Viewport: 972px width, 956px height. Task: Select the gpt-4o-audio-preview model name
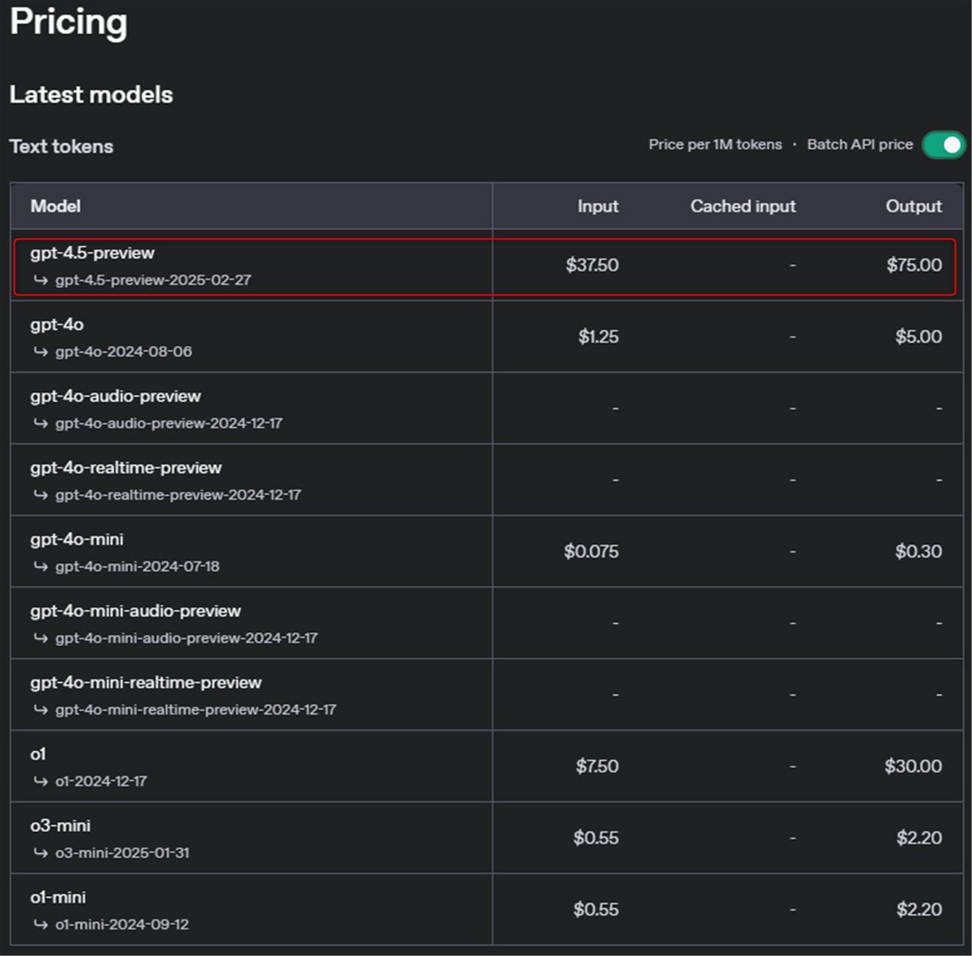coord(115,396)
